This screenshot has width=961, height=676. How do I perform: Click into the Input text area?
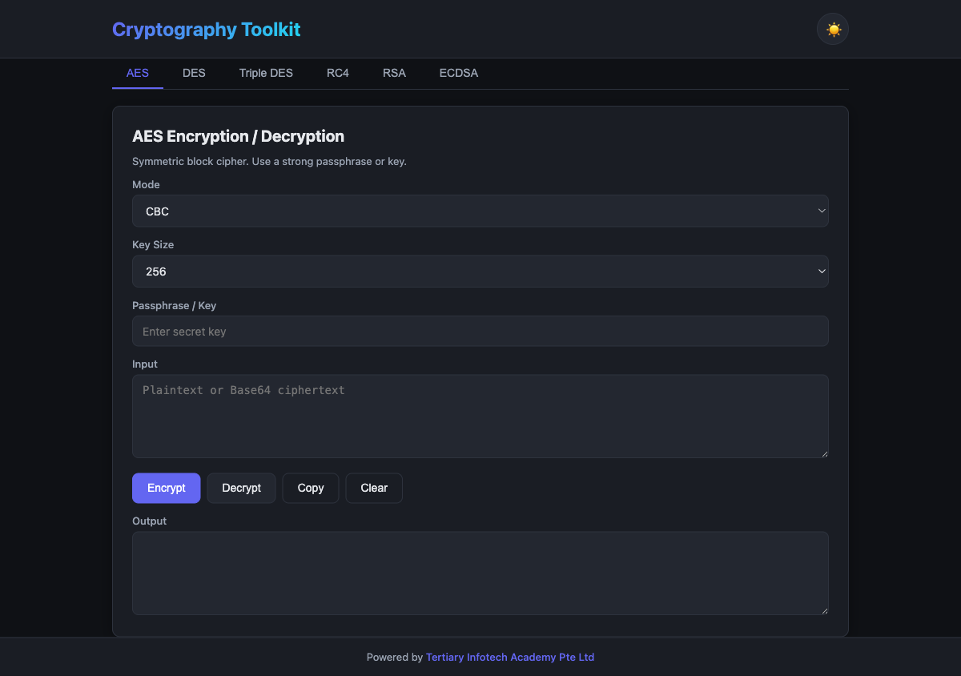tap(480, 416)
